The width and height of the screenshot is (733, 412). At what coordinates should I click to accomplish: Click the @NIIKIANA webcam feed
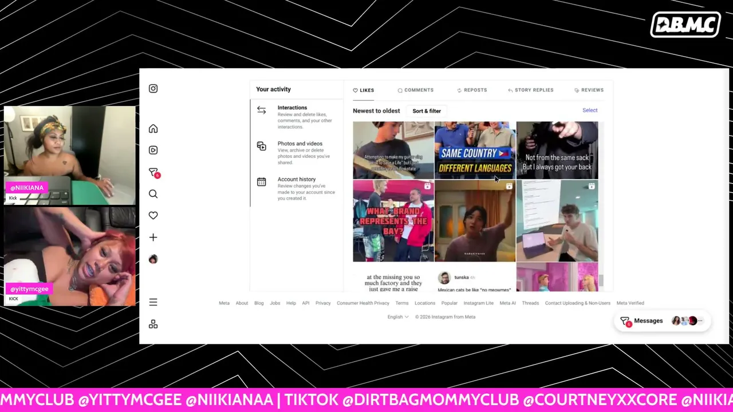(x=70, y=155)
